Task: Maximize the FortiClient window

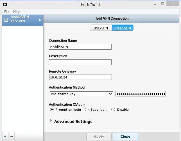Action: 163,4
